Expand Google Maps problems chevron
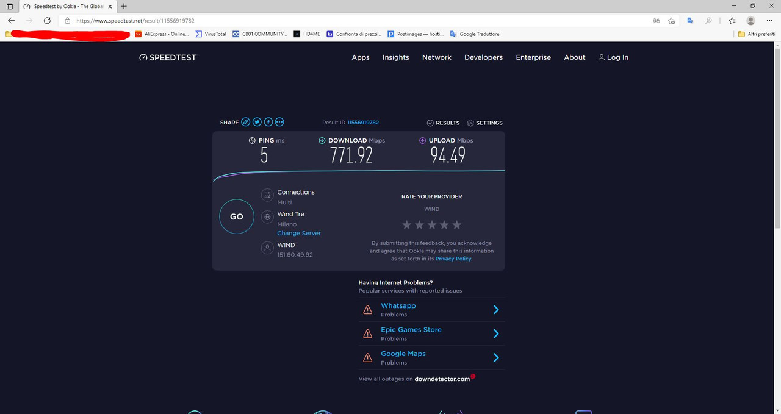Image resolution: width=781 pixels, height=414 pixels. pyautogui.click(x=496, y=357)
